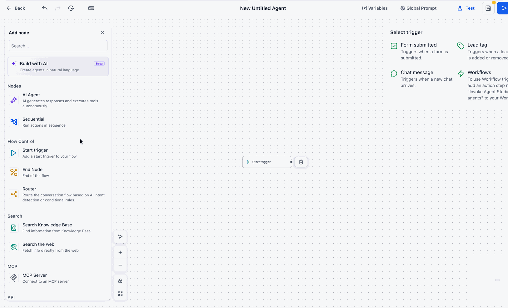The image size is (508, 308).
Task: Add Search the web node icon
Action: pyautogui.click(x=14, y=247)
